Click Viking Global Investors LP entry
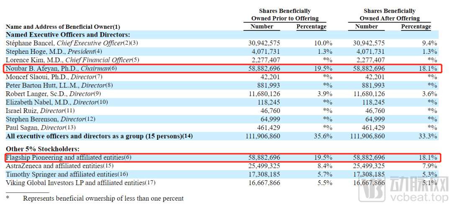Viewport: 452px width, 206px height. click(81, 183)
